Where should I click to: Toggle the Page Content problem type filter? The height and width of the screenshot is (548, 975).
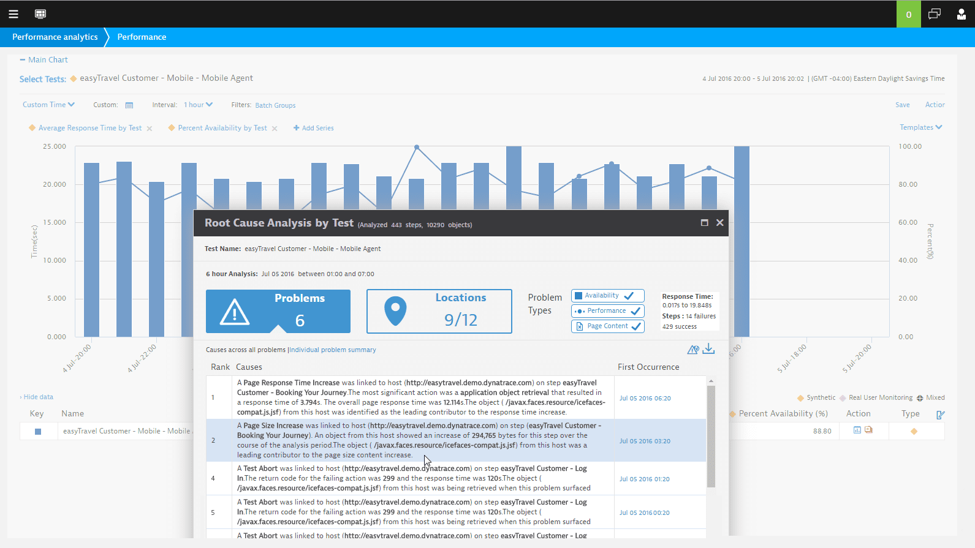click(608, 326)
